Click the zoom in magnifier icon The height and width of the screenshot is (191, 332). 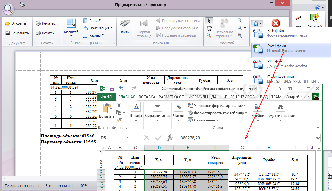(240, 35)
